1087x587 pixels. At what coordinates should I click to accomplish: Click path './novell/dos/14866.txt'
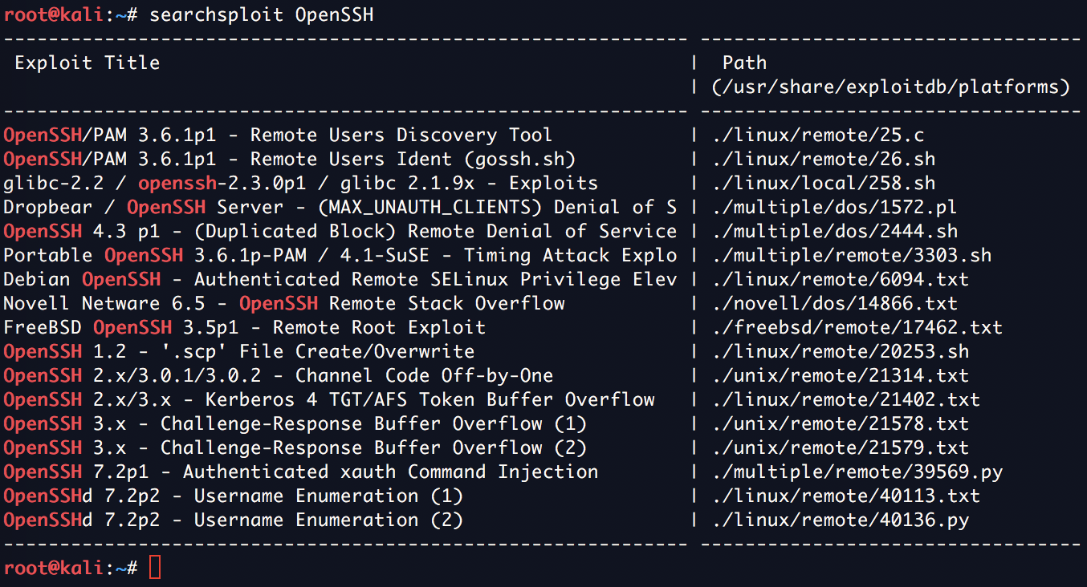coord(834,303)
